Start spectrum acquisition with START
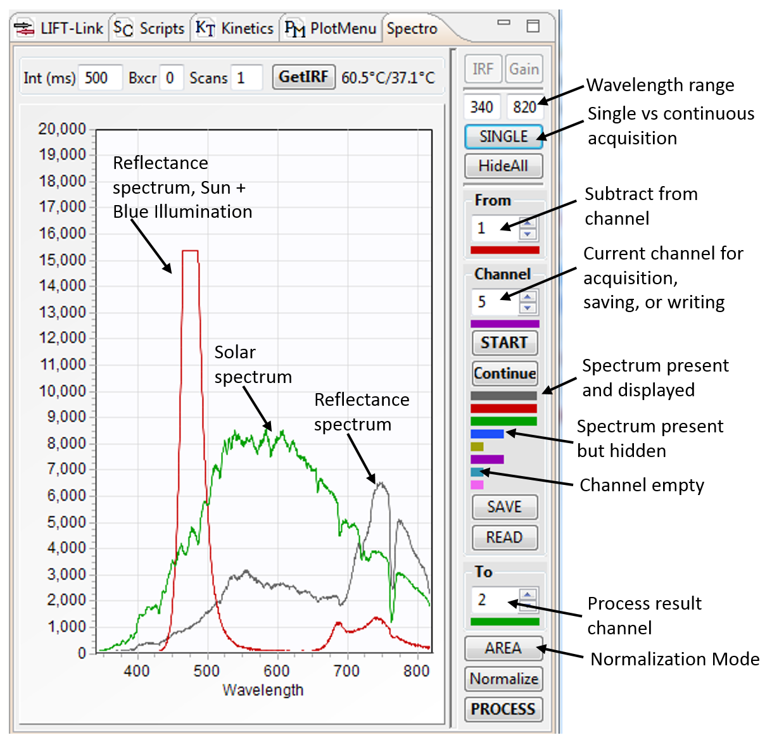 [x=504, y=342]
